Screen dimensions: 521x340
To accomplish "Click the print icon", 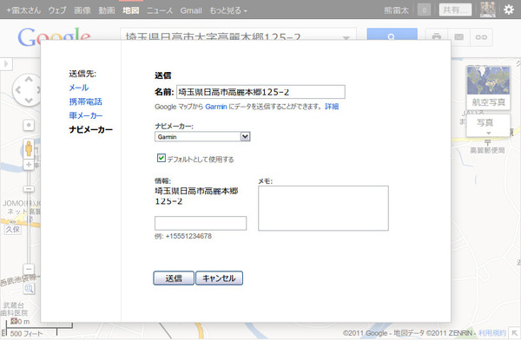I will point(437,36).
